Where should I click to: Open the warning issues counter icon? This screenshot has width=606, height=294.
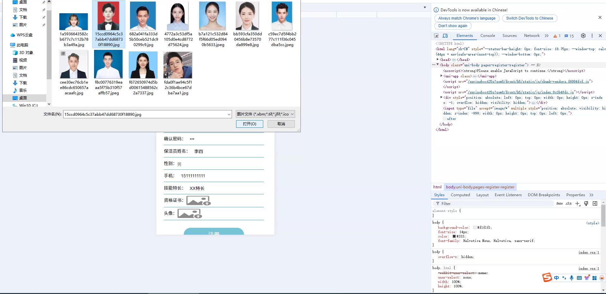(x=557, y=36)
